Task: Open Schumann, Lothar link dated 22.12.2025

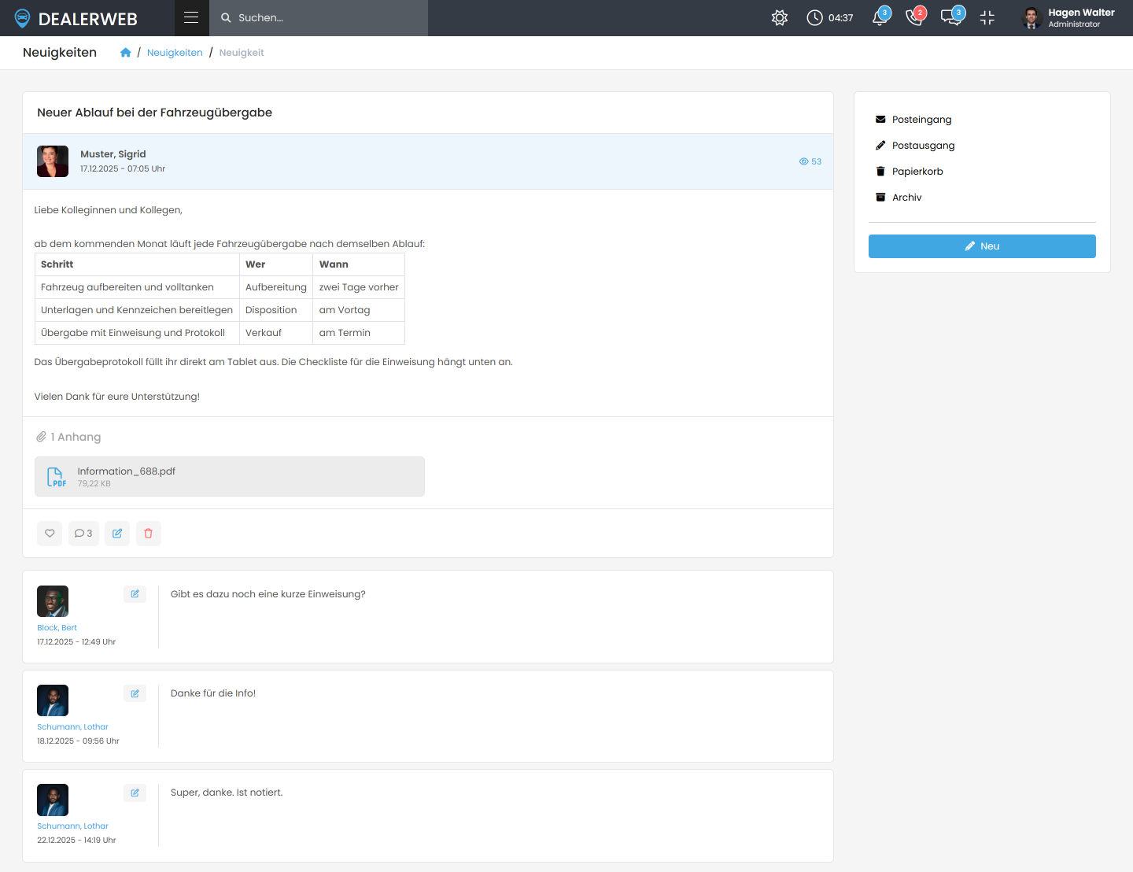Action: pyautogui.click(x=72, y=826)
